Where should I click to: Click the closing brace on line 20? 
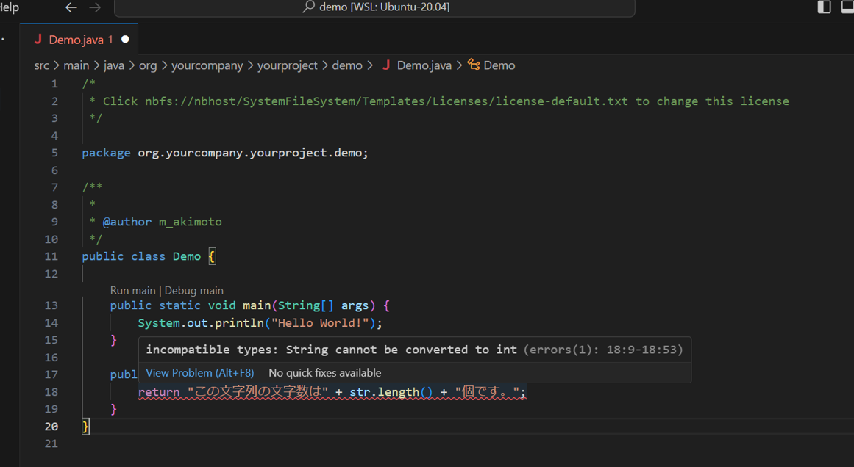pos(85,427)
